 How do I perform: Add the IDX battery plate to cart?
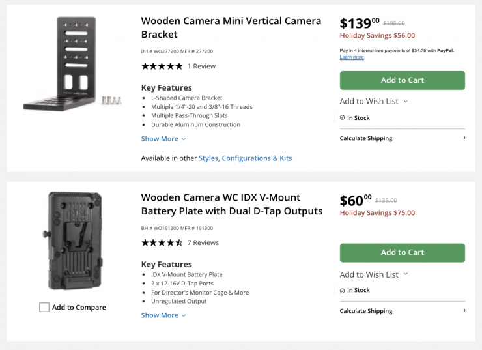click(402, 253)
